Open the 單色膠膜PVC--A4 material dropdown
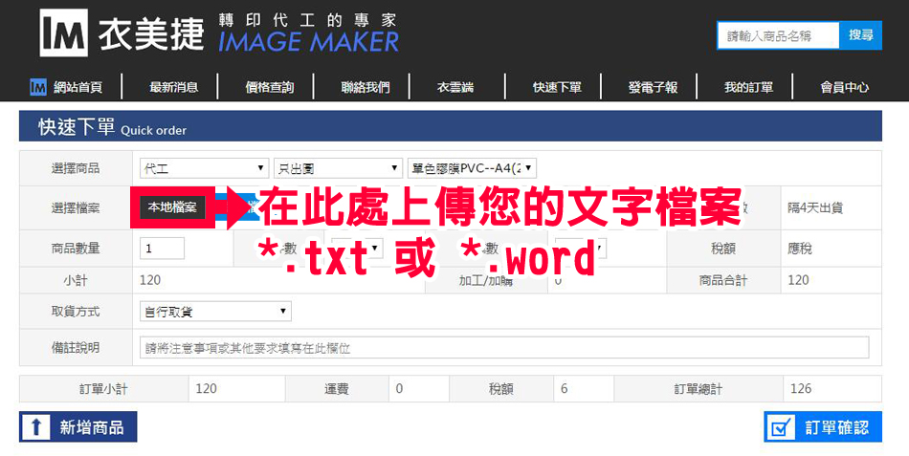Viewport: 909px width, 456px height. (x=472, y=168)
